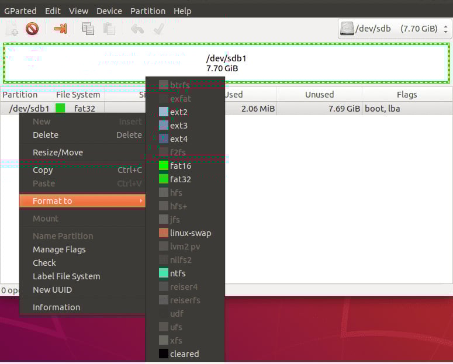Select the cleared option in format submenu
The image size is (453, 364).
[x=185, y=354]
